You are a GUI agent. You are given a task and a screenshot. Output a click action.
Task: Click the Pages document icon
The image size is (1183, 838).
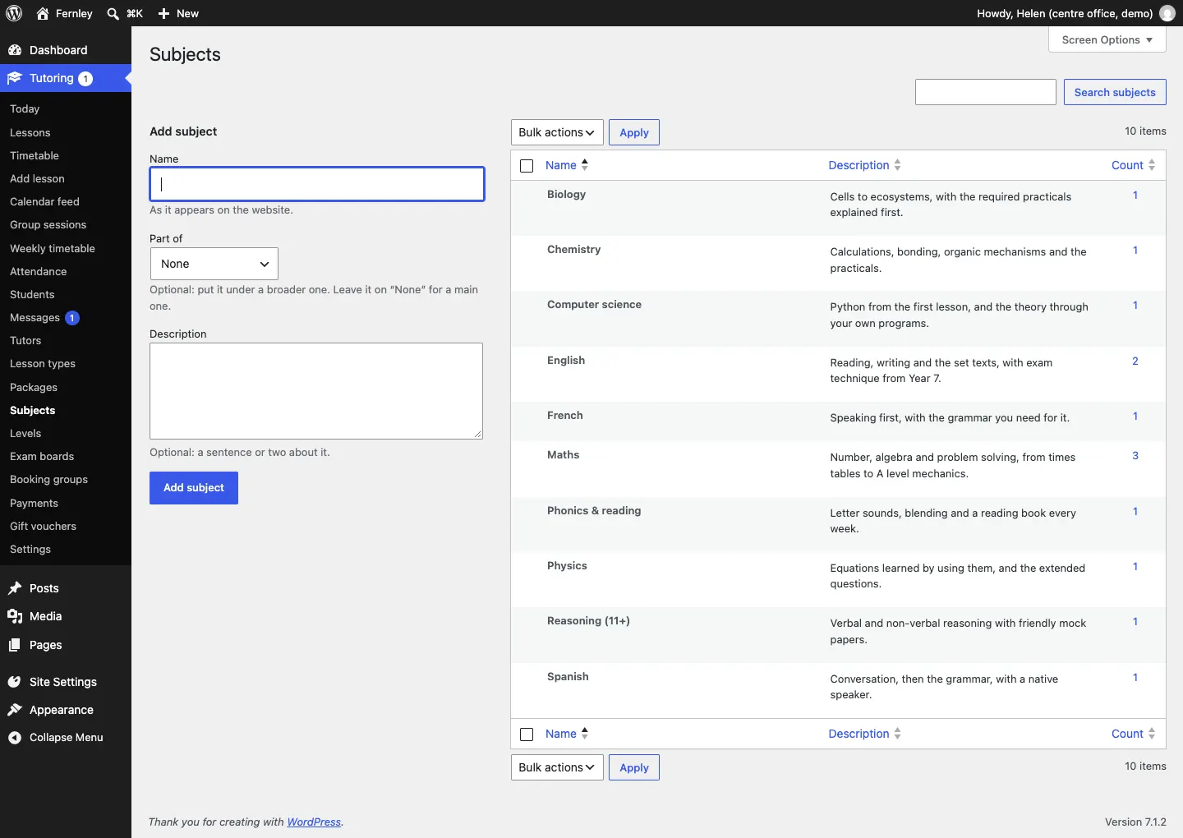tap(15, 645)
